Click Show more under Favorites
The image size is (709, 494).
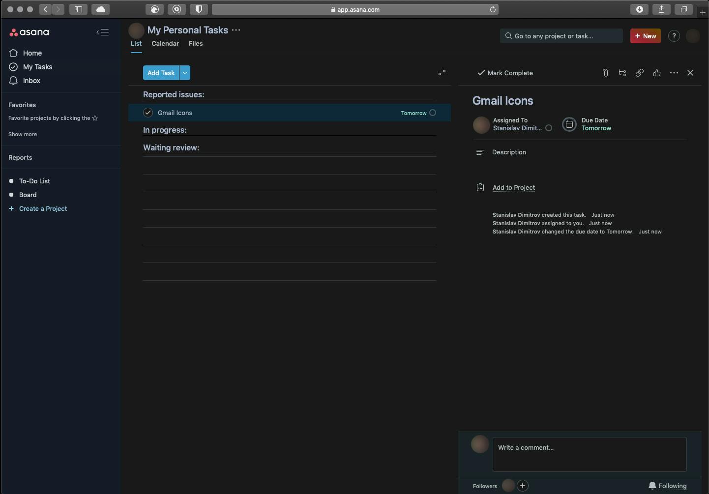click(x=23, y=134)
